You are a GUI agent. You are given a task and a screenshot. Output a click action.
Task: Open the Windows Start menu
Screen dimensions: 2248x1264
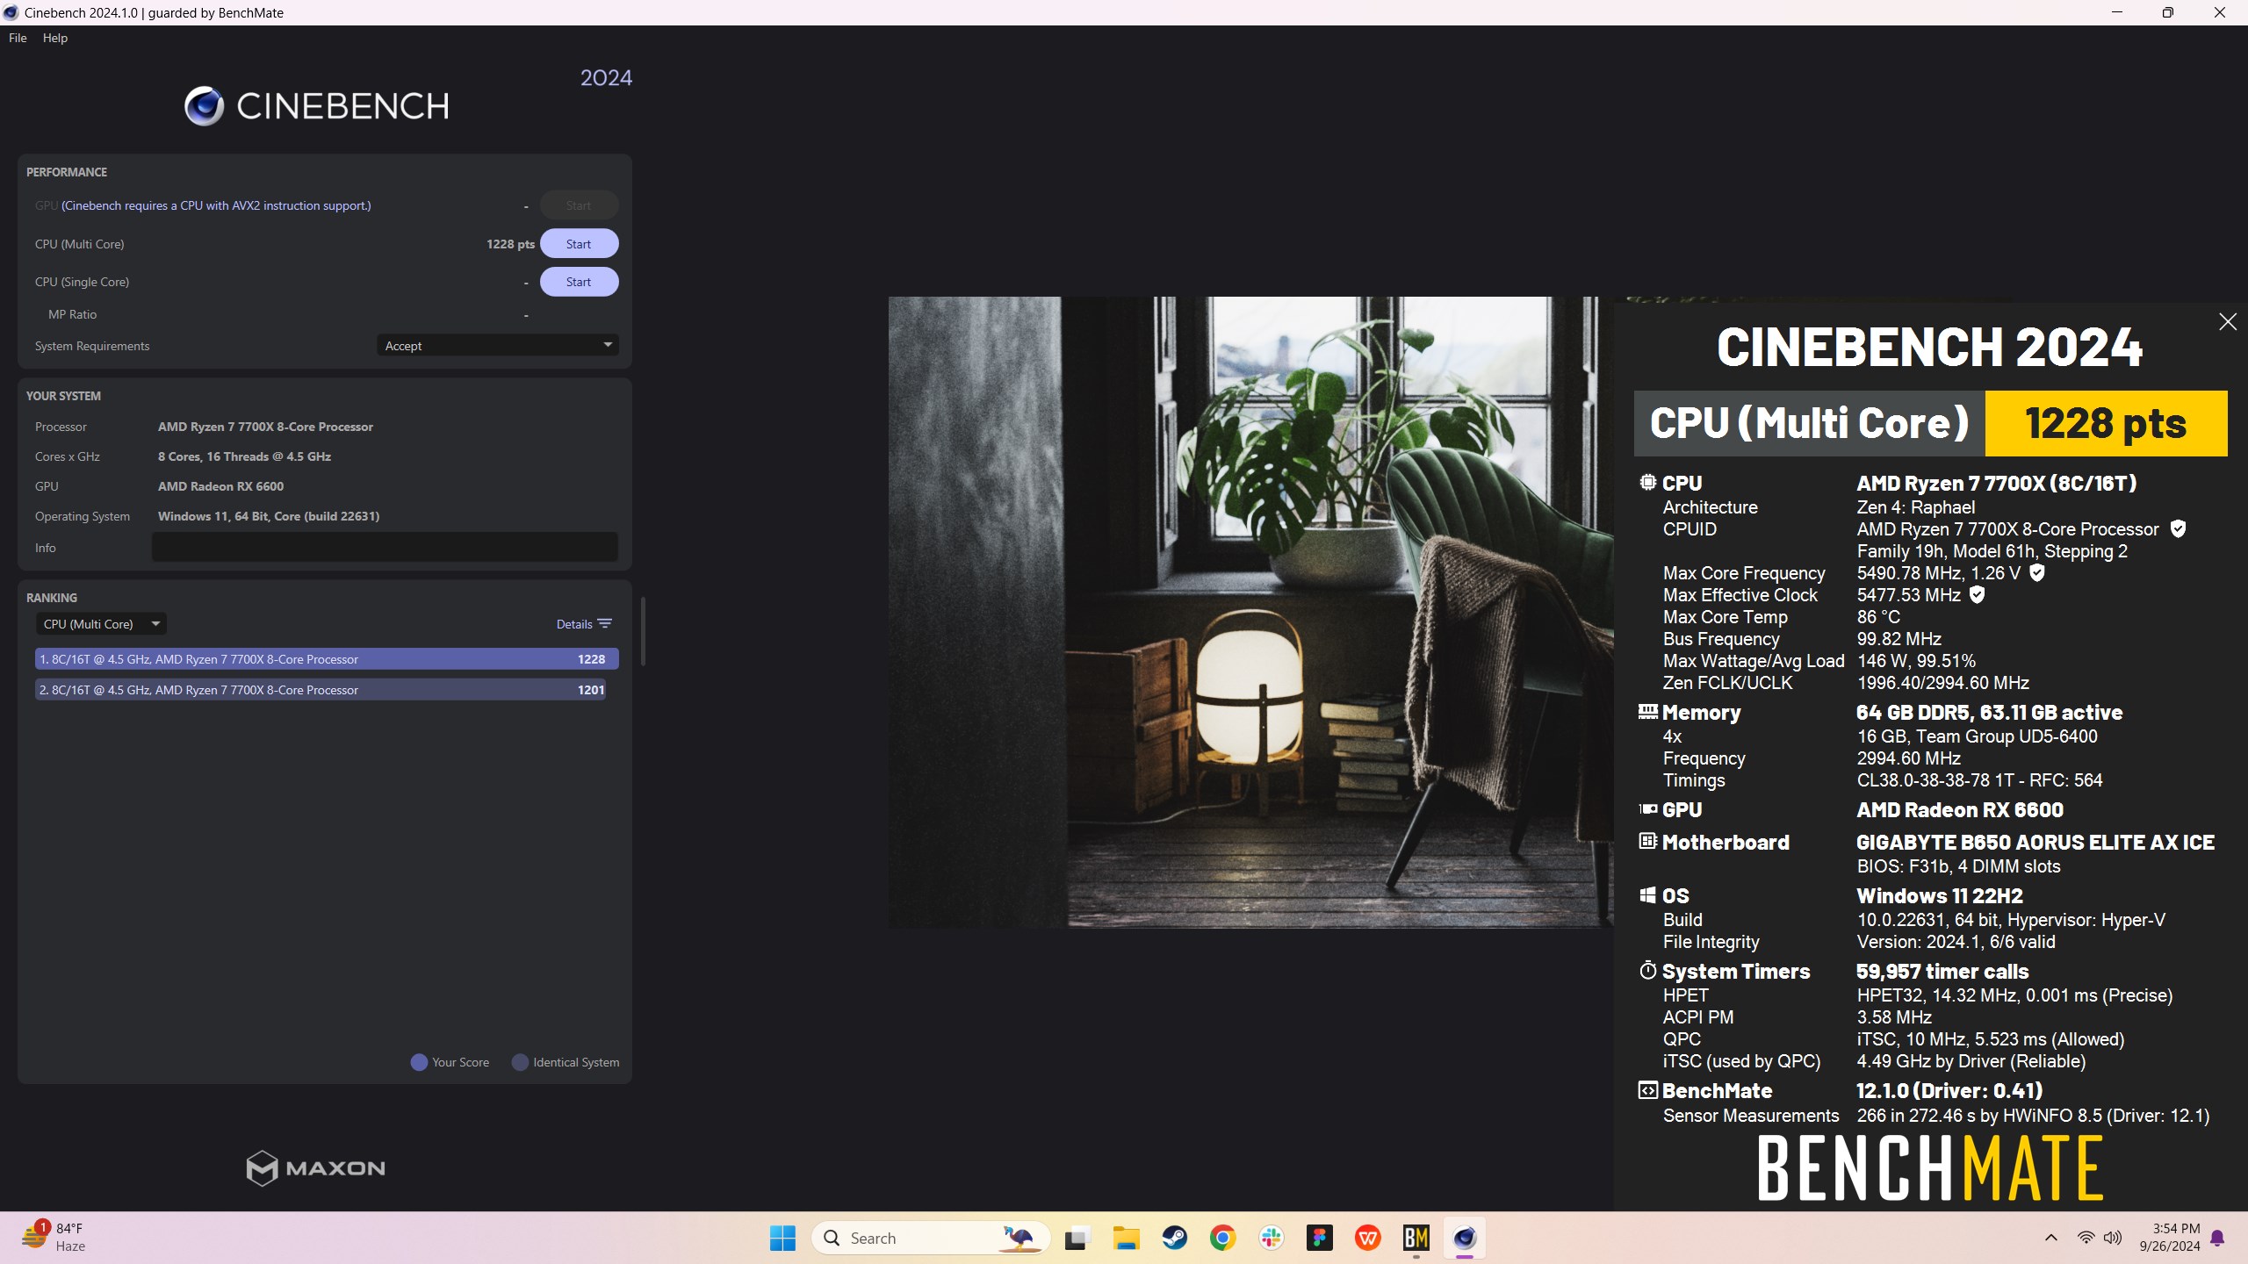pos(782,1239)
